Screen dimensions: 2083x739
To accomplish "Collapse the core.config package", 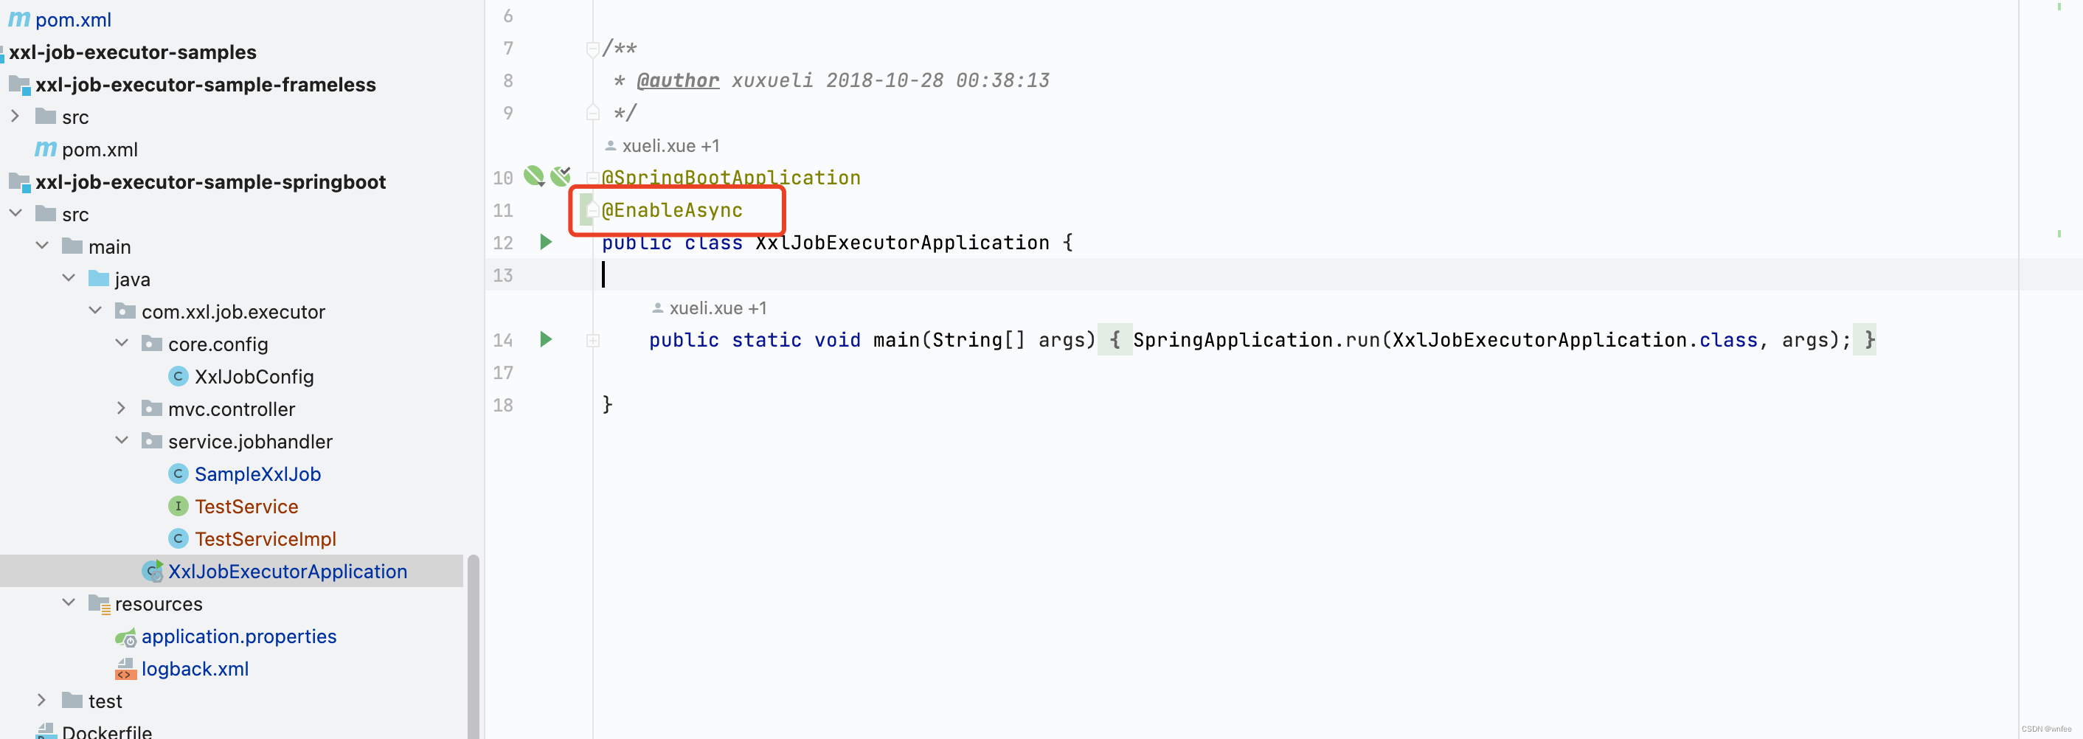I will (x=121, y=343).
